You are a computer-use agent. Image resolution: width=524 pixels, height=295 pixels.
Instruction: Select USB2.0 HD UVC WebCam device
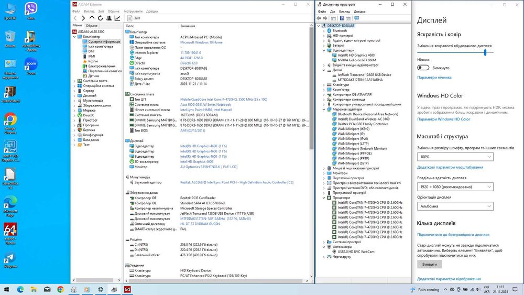coord(356,252)
